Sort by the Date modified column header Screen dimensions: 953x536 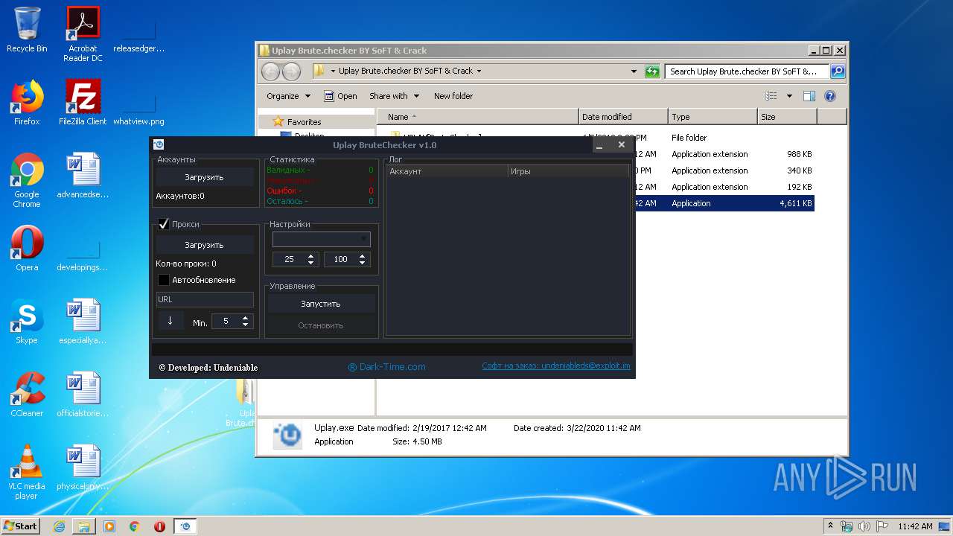pyautogui.click(x=623, y=117)
